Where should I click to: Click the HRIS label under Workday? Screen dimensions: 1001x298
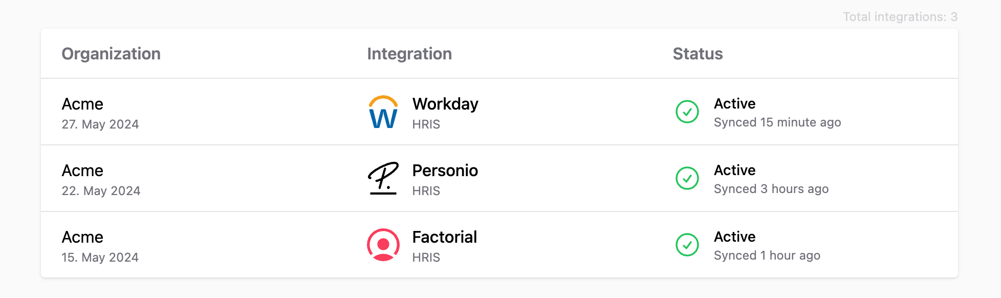(426, 124)
